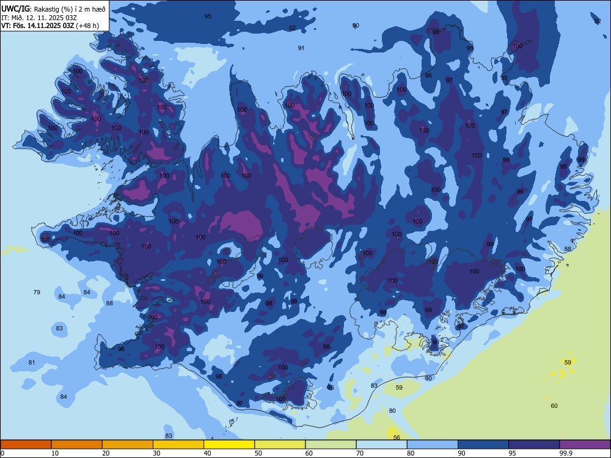Click the initial time 'IT: Mið. 12. 11. 2025 03Z'
The height and width of the screenshot is (458, 611).
pos(39,18)
